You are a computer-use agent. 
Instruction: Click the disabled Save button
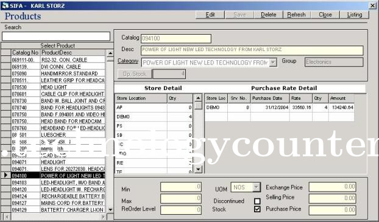[x=239, y=15]
